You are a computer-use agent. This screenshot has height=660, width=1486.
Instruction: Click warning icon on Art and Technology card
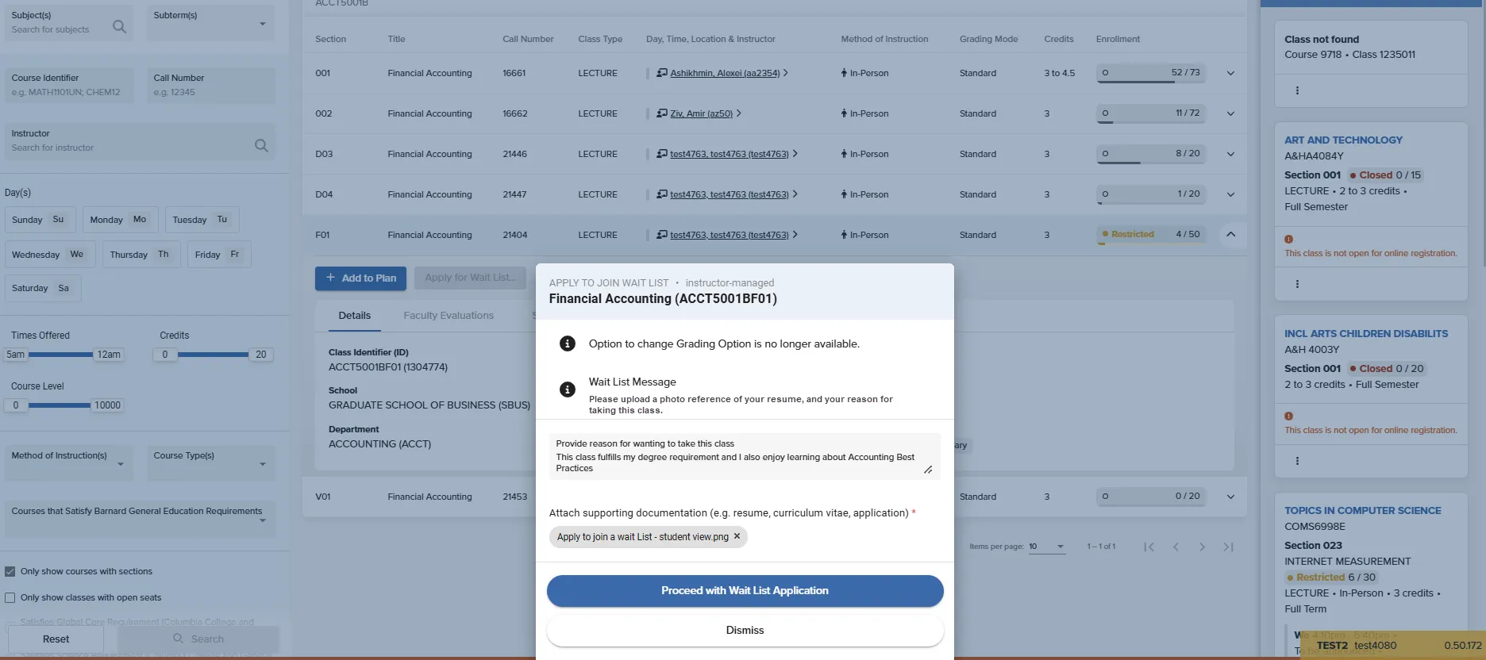click(1289, 239)
